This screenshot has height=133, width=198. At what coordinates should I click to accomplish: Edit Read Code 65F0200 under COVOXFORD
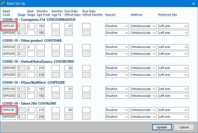[x=9, y=75]
